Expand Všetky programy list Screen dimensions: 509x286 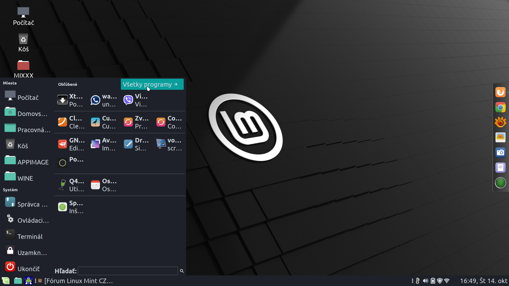pos(152,84)
